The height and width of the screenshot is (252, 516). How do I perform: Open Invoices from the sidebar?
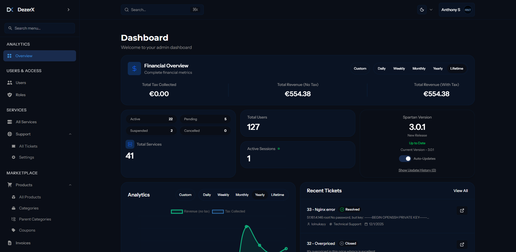(23, 243)
